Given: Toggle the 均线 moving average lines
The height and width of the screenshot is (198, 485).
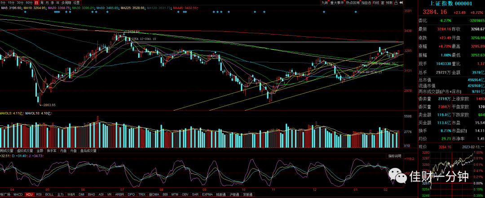Looking at the screenshot, I should [376, 3].
